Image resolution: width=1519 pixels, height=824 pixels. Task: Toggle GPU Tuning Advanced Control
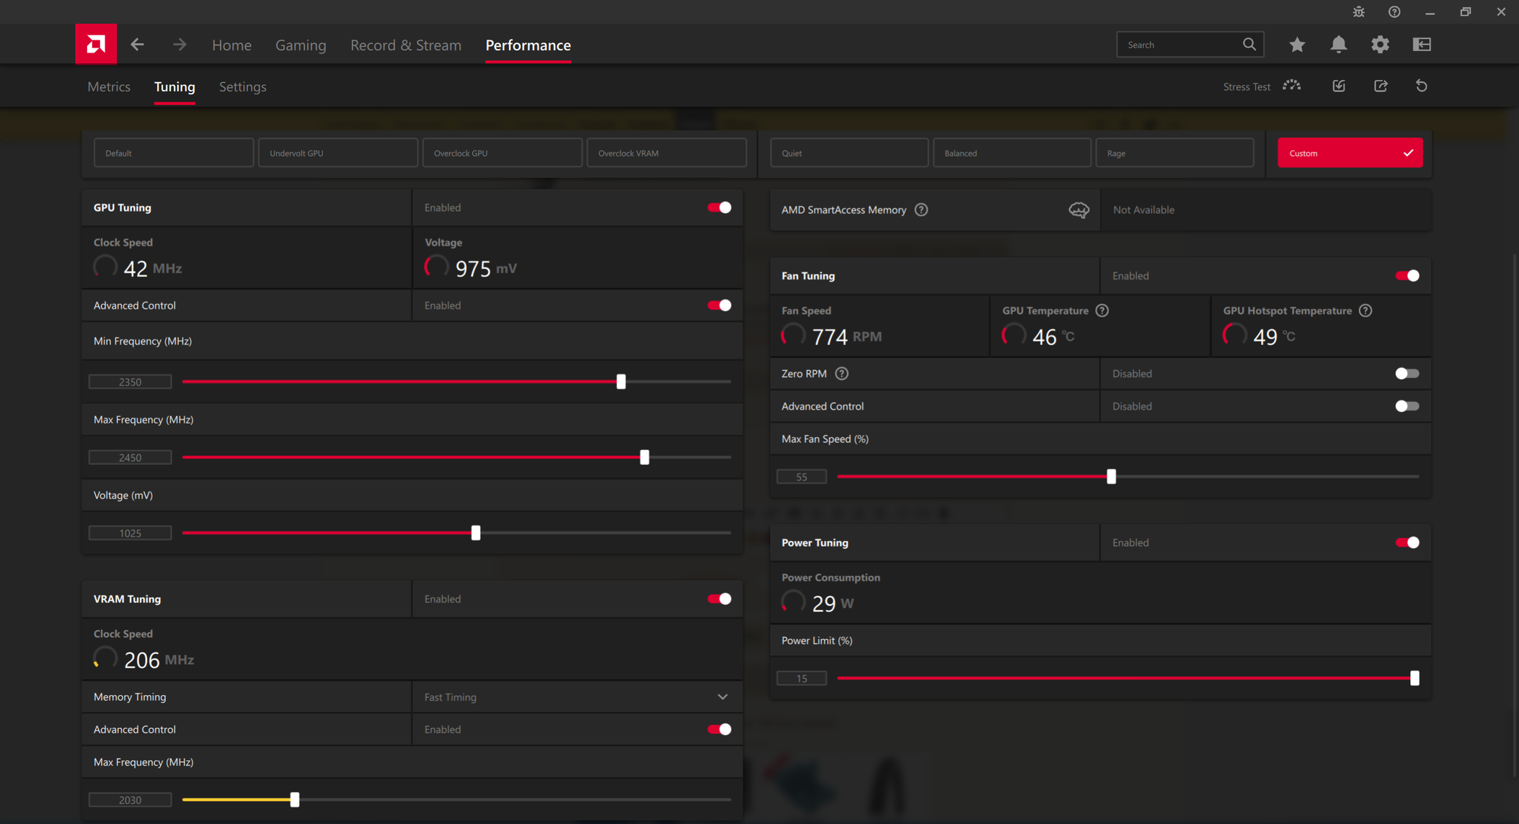[719, 305]
